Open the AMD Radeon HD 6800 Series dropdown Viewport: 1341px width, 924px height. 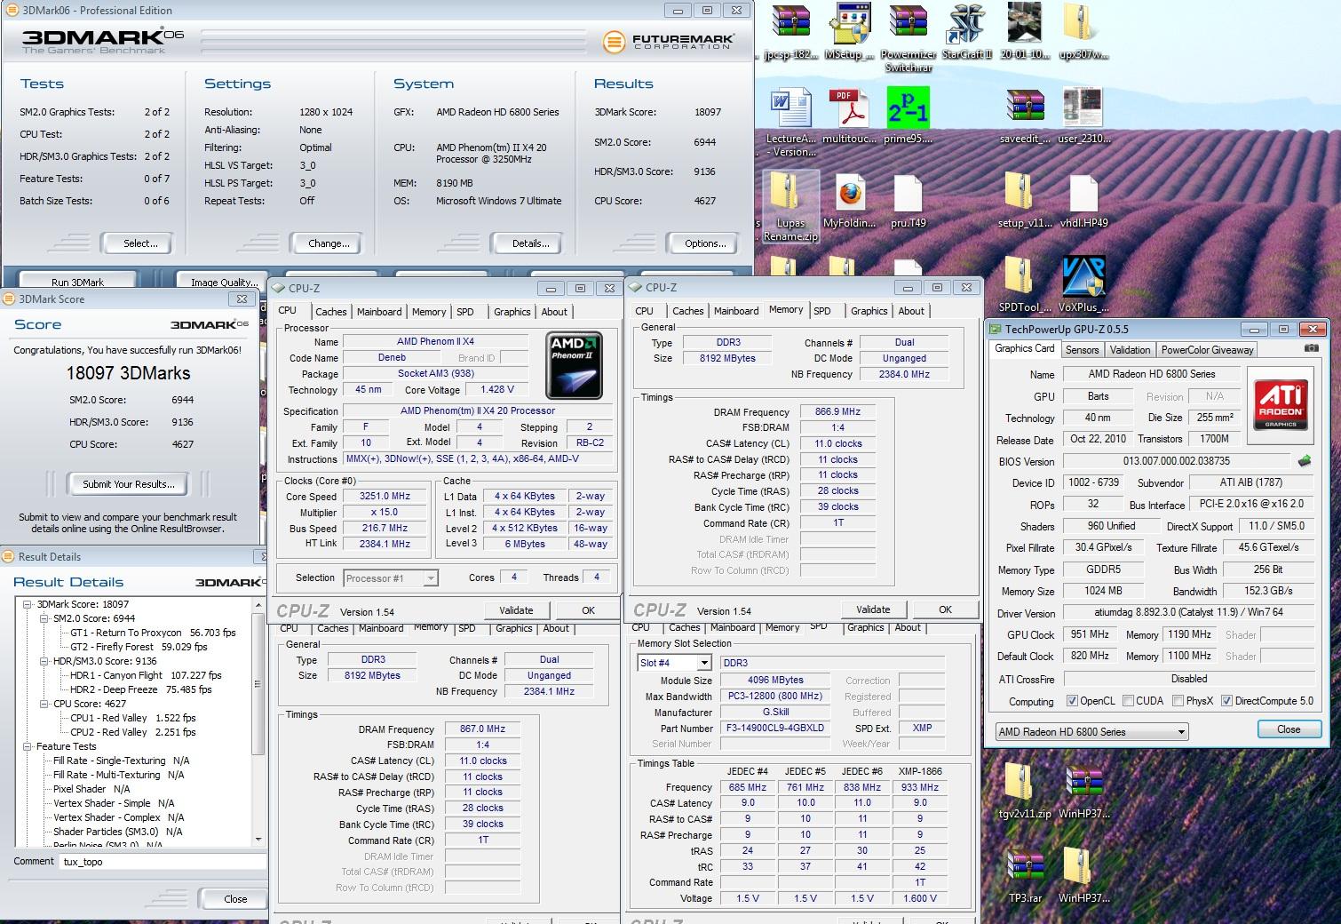click(1091, 732)
